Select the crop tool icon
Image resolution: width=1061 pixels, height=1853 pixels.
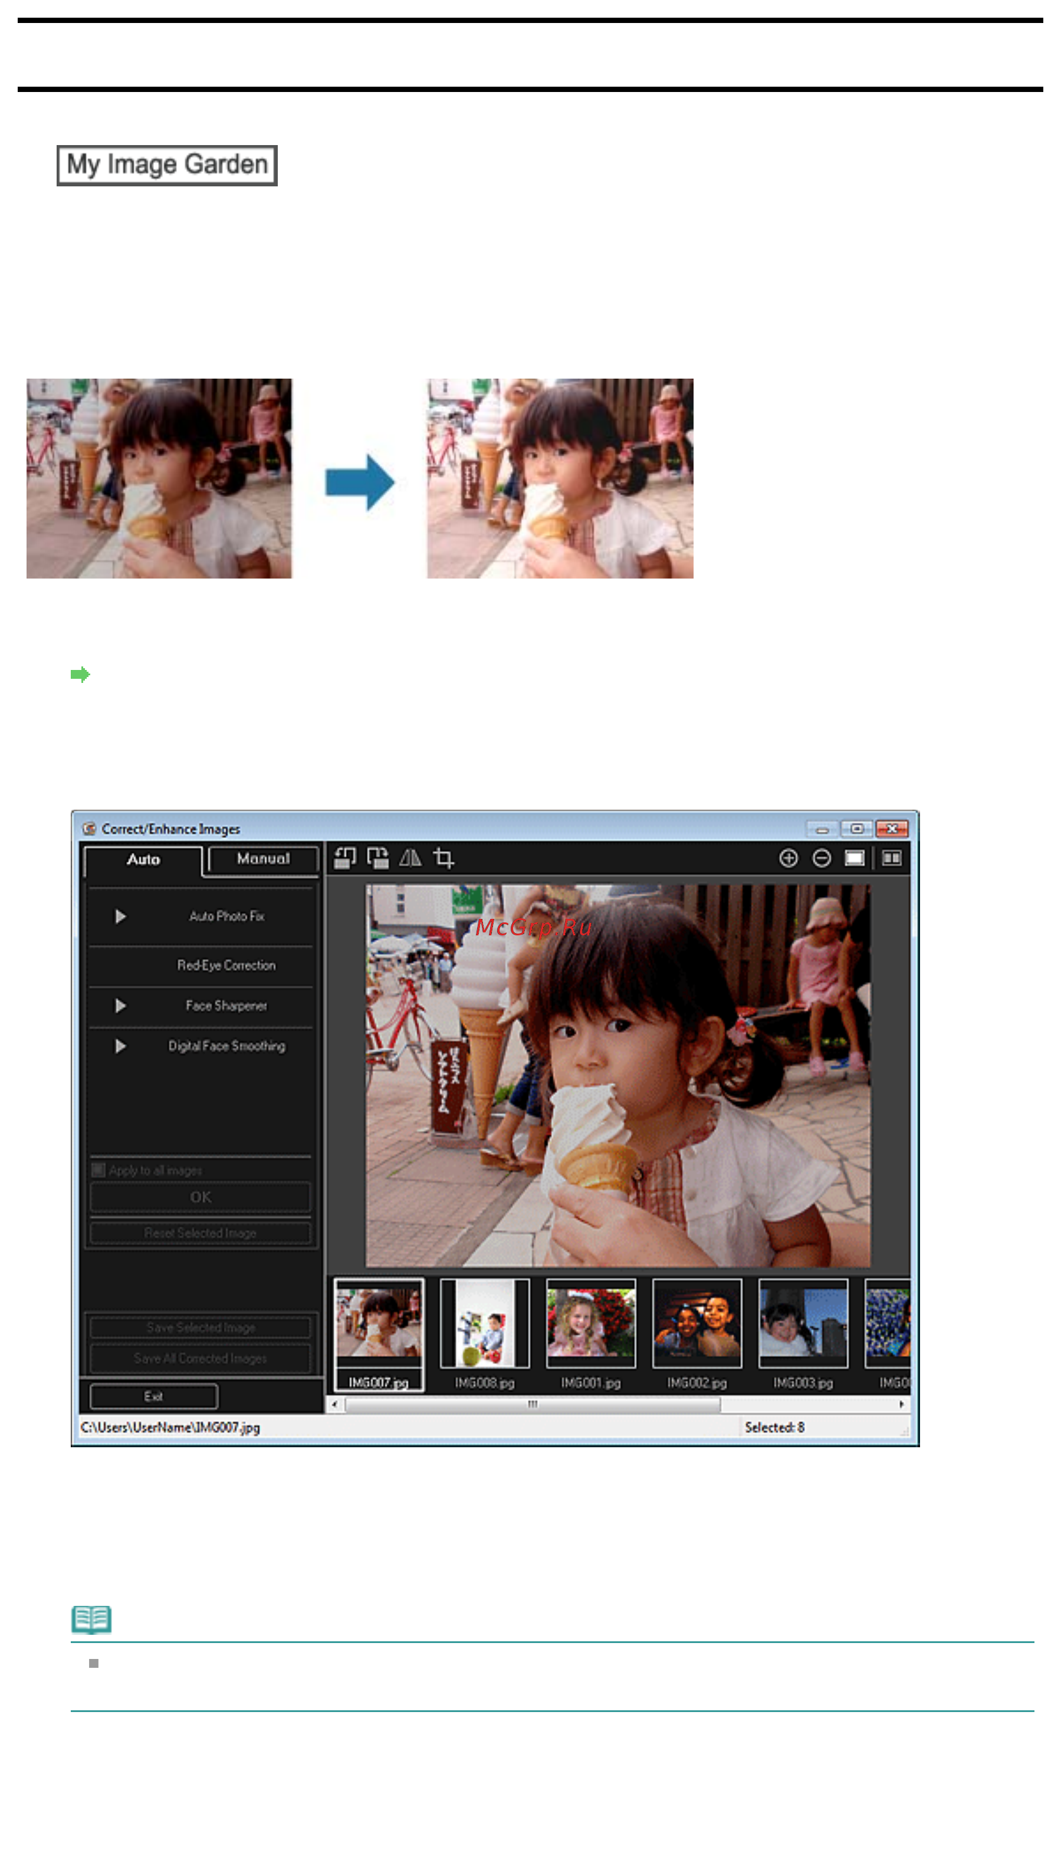pos(443,857)
